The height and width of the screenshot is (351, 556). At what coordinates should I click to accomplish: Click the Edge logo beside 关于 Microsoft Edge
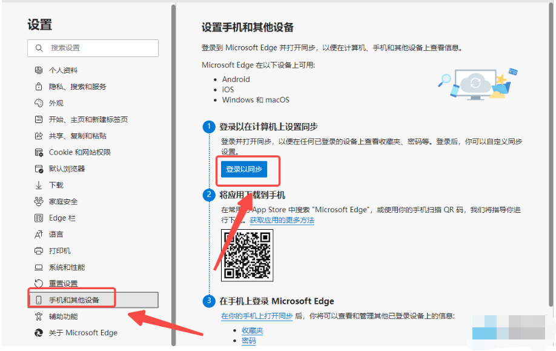tap(39, 333)
